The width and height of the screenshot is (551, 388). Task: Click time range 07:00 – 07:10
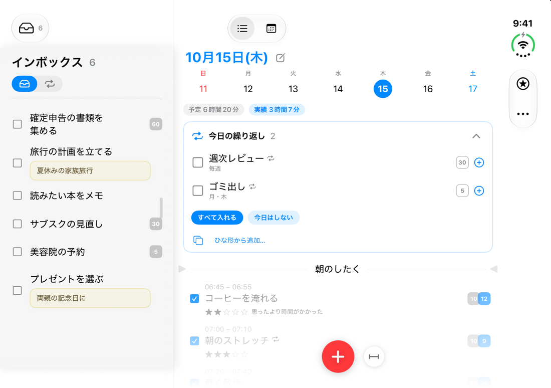228,329
